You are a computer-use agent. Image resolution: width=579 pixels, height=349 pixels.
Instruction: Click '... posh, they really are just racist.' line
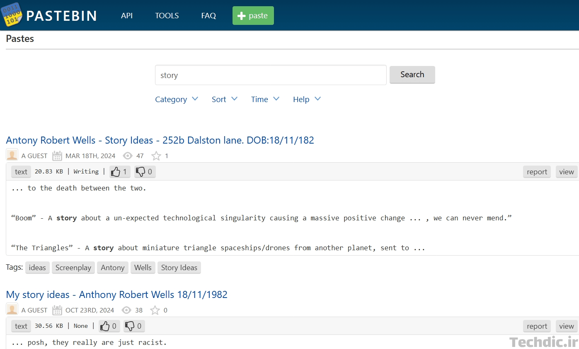(x=89, y=342)
